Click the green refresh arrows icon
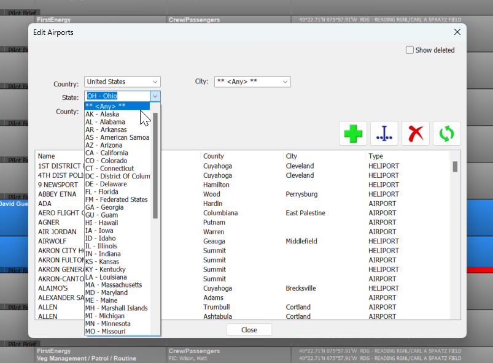 (446, 133)
